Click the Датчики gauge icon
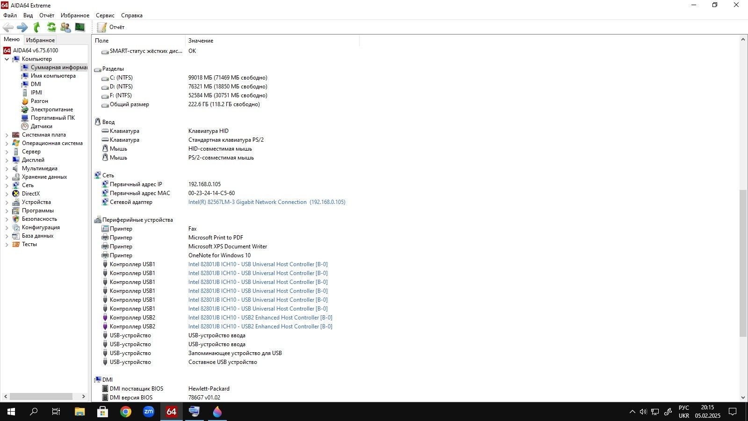 (25, 126)
